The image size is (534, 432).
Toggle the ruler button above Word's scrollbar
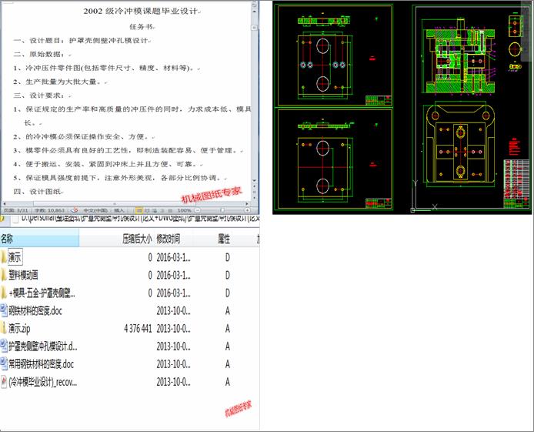tap(254, 5)
